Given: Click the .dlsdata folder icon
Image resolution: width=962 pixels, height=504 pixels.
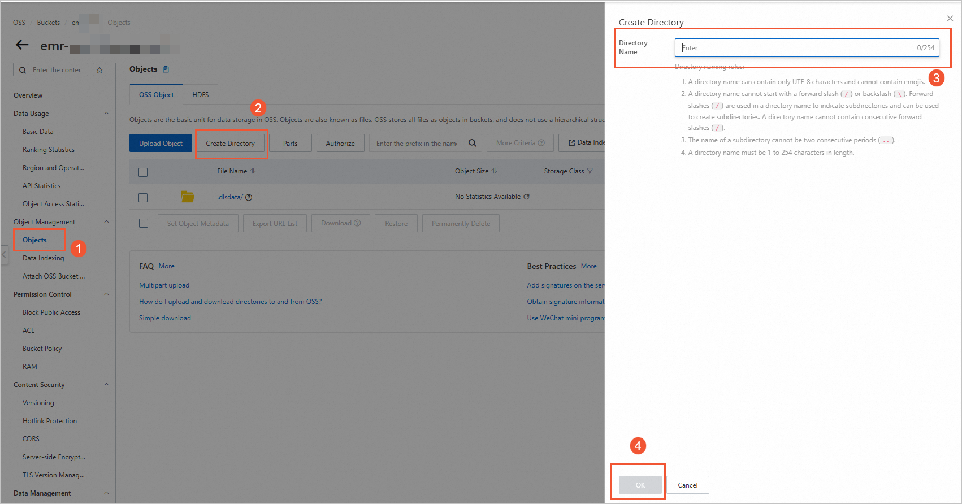Looking at the screenshot, I should [188, 197].
